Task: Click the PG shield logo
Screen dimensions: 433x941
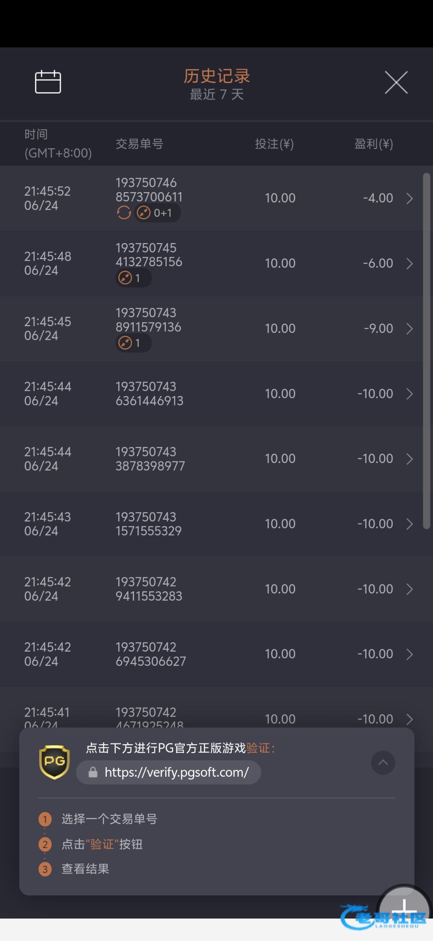Action: 54,762
